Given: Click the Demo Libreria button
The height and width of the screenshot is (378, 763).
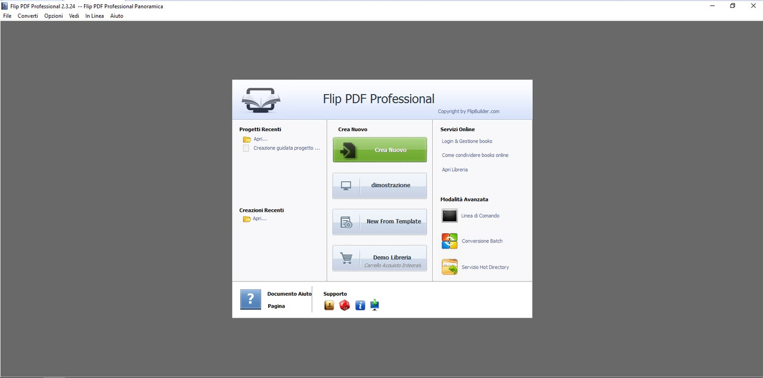Looking at the screenshot, I should pyautogui.click(x=380, y=258).
